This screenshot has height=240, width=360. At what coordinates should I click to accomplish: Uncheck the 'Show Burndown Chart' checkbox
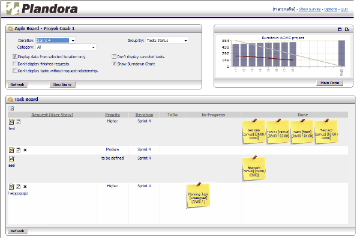pyautogui.click(x=113, y=63)
